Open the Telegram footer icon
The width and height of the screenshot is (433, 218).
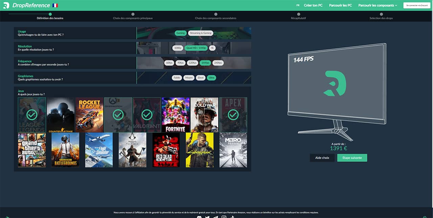point(215,217)
